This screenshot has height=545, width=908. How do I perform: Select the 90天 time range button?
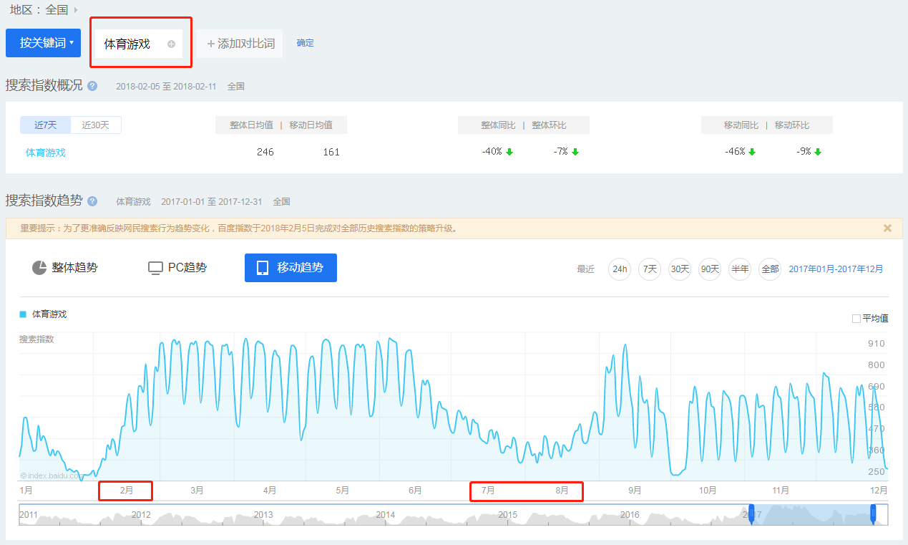click(x=710, y=269)
